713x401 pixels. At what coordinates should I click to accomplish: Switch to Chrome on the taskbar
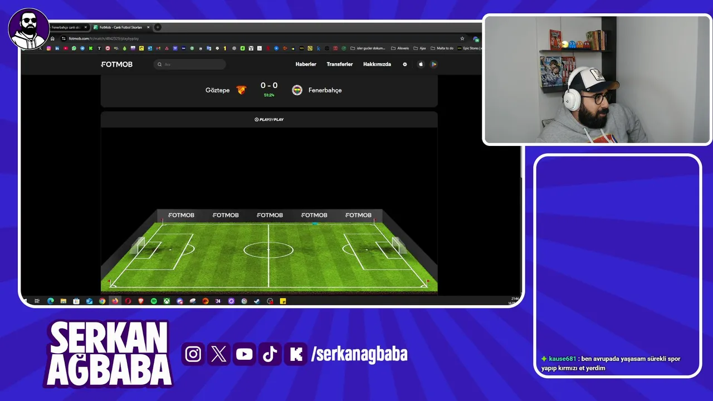click(x=102, y=301)
